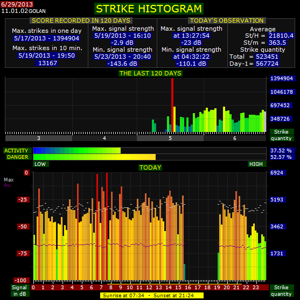Viewport: 300px width, 300px height.
Task: Select the SCORE RECORDED IN 120 DAYS header
Action: point(81,20)
